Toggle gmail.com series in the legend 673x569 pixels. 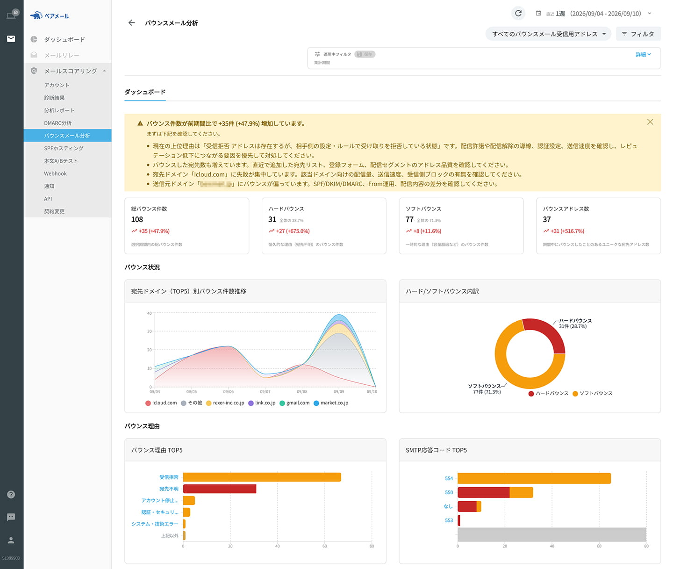point(294,403)
